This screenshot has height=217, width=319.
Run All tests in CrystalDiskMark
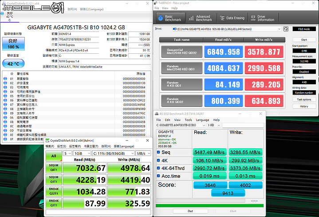click(54, 156)
